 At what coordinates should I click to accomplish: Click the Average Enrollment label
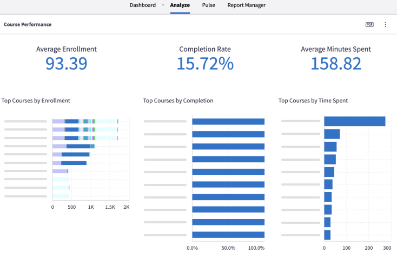(x=67, y=49)
